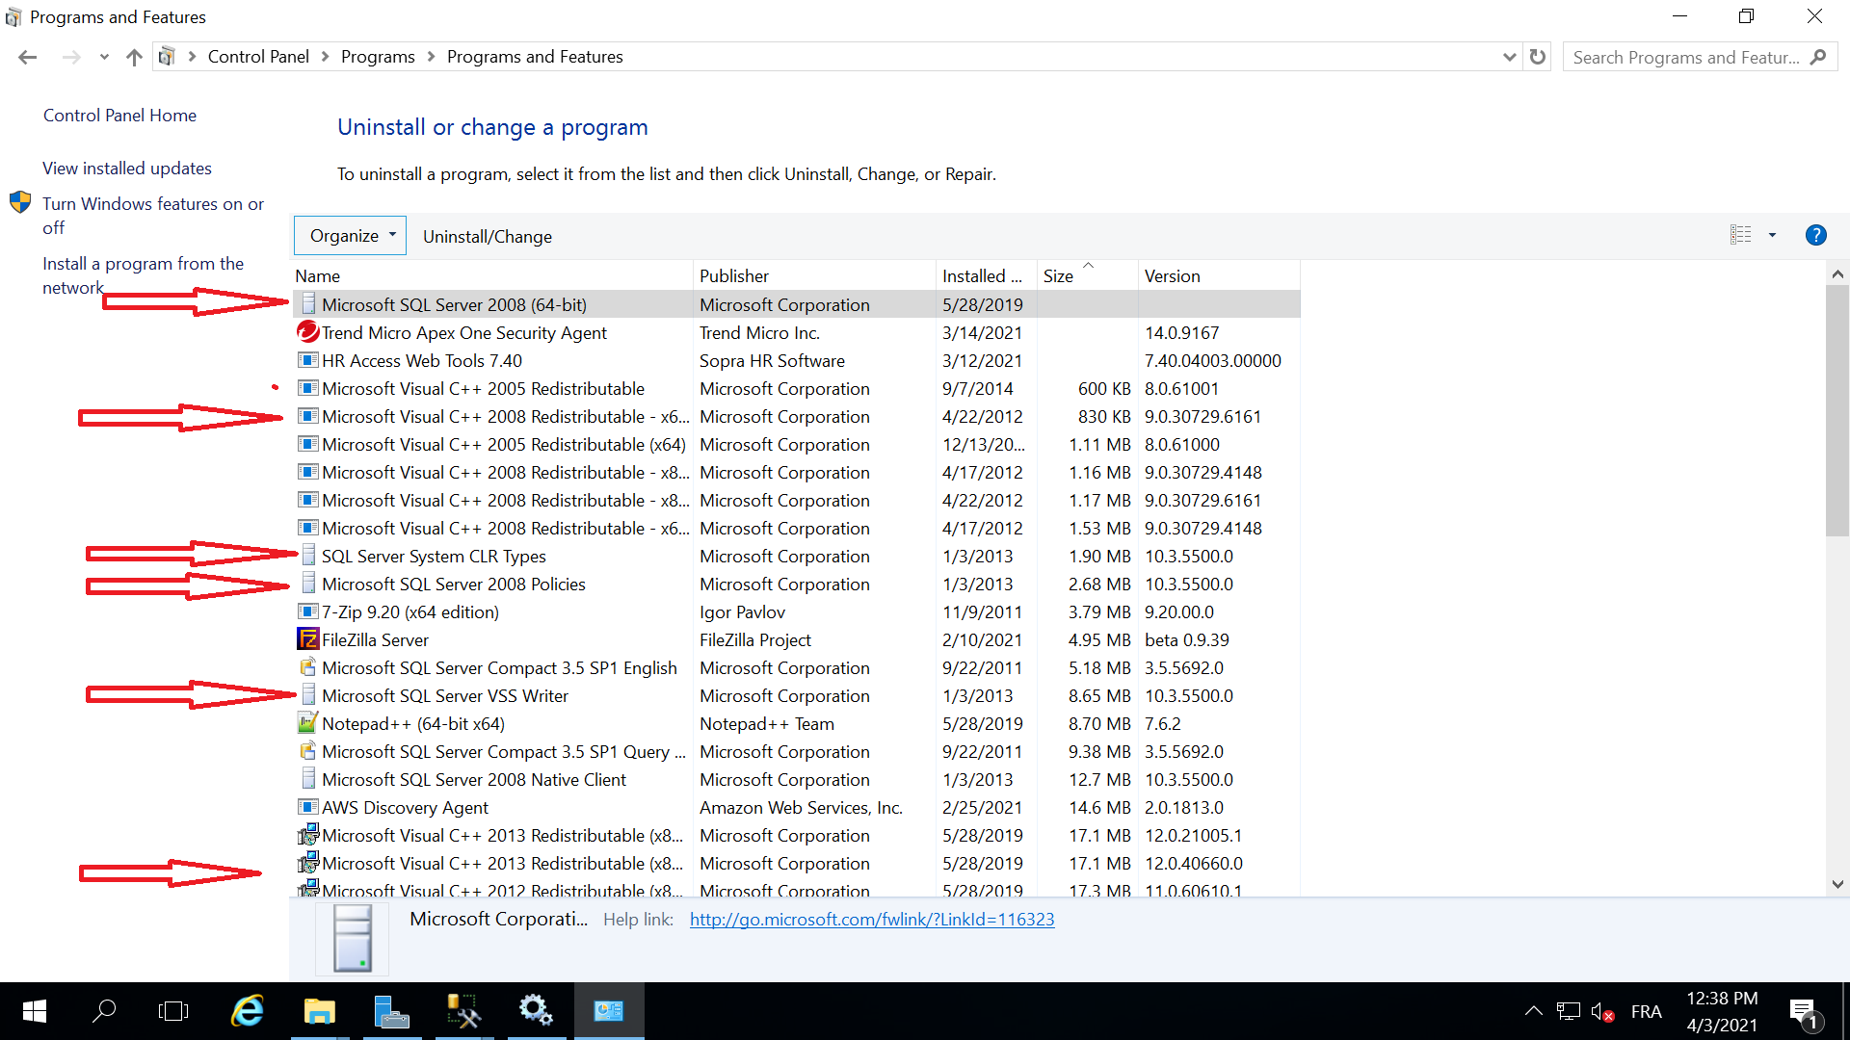Click the FileZilla Server program icon

(x=307, y=639)
